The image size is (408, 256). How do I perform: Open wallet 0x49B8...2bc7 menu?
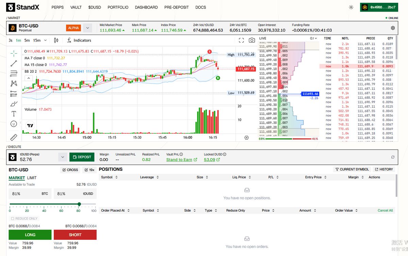(x=379, y=7)
